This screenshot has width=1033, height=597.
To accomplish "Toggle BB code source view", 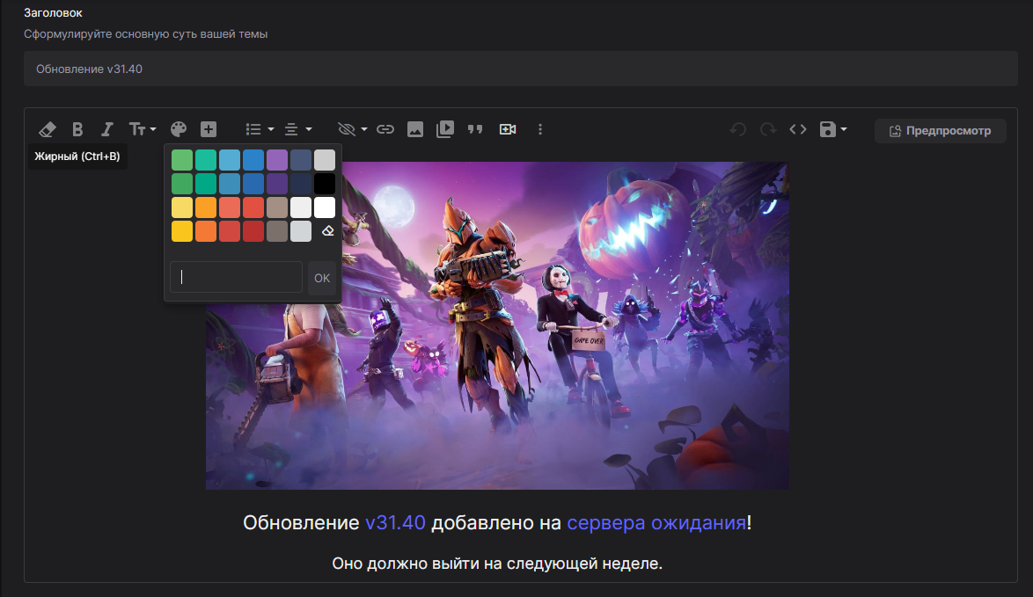I will 797,129.
